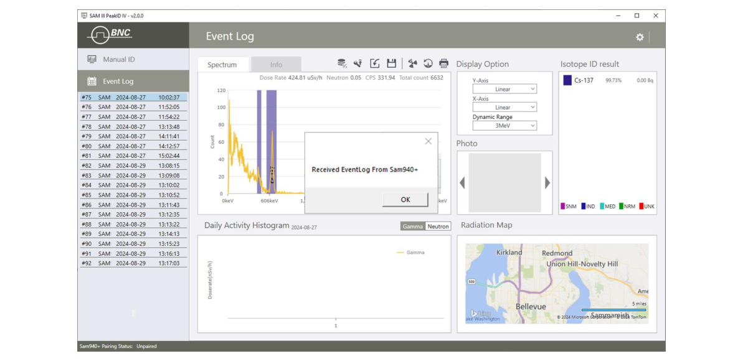Click the load file icon with curved arrow
The width and height of the screenshot is (743, 361).
coord(375,63)
